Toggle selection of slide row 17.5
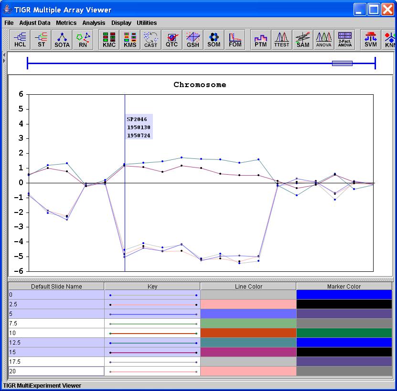Screen dimensions: 397x391 56,362
